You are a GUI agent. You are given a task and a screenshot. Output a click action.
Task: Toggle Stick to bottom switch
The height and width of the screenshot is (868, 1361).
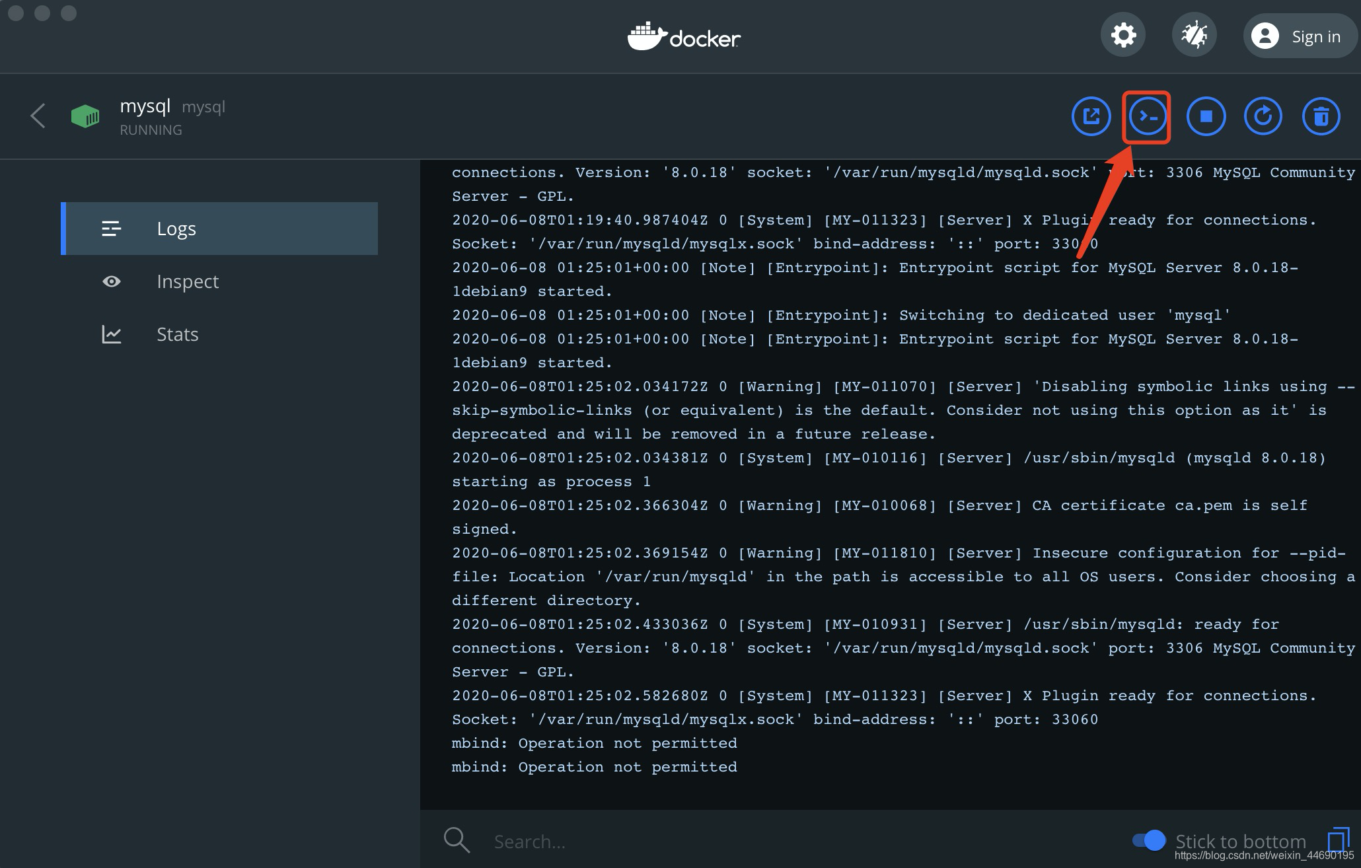coord(1149,840)
